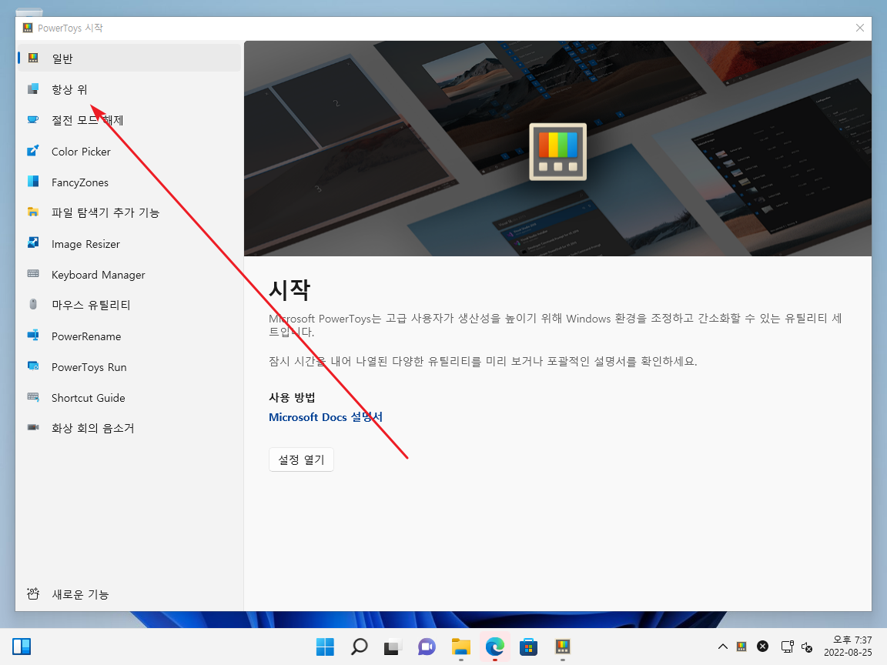Open the PowerRename sidebar entry
Viewport: 887px width, 665px height.
point(129,336)
